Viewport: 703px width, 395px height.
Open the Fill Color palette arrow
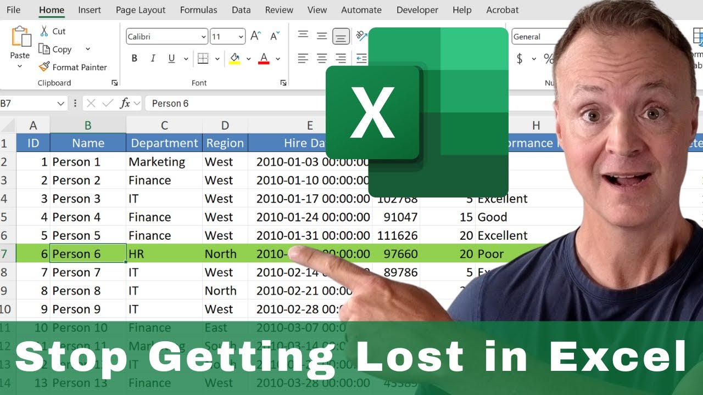[x=248, y=59]
